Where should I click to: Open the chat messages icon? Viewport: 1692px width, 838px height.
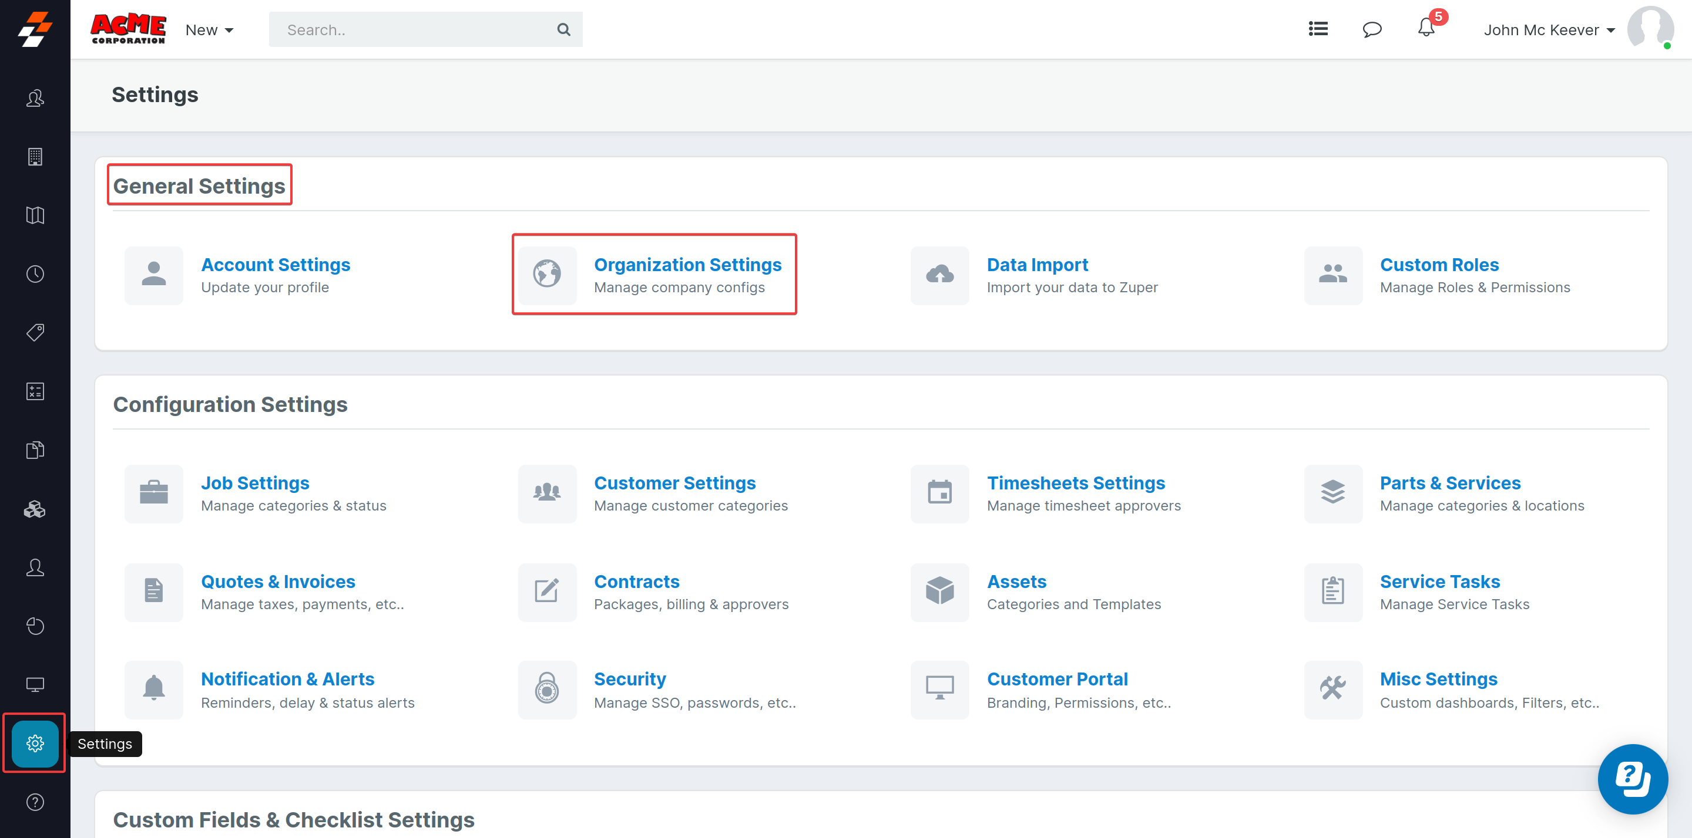click(x=1371, y=29)
